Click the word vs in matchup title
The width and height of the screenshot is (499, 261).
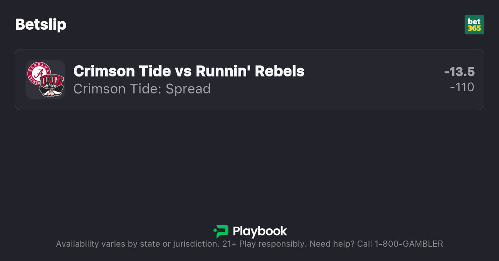coord(184,71)
